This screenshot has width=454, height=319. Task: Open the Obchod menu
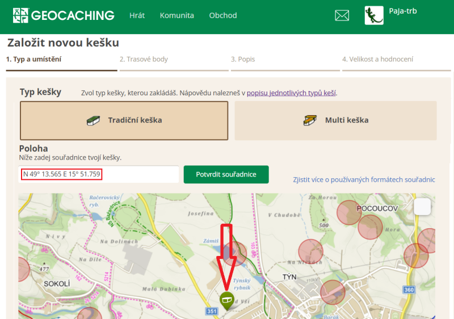click(223, 15)
